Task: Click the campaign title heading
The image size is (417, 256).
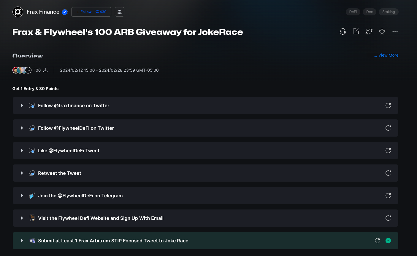Action: tap(128, 32)
